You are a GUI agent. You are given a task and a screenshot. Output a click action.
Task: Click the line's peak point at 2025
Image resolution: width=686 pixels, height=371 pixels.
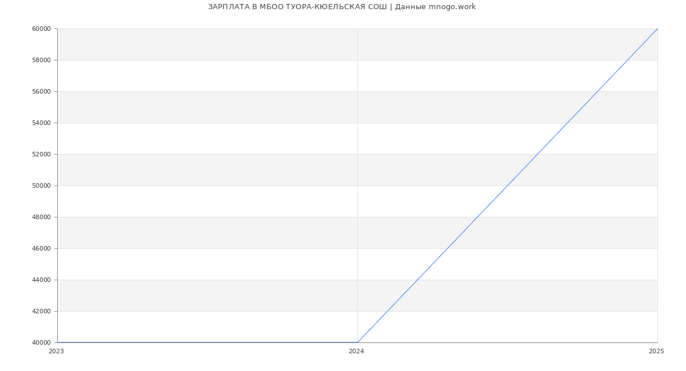(x=657, y=29)
